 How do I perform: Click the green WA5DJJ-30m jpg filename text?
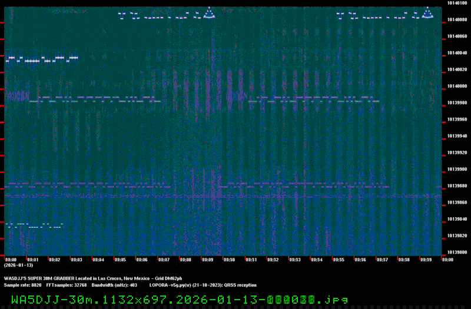[180, 300]
